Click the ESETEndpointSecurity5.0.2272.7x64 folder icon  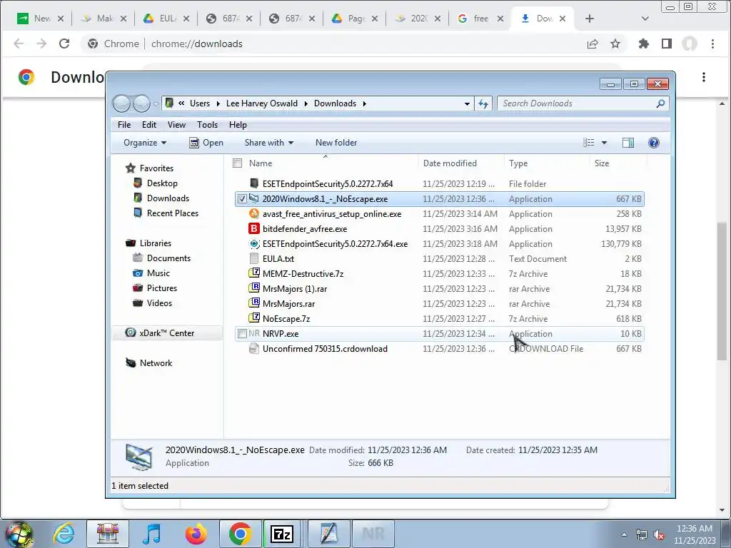coord(254,183)
